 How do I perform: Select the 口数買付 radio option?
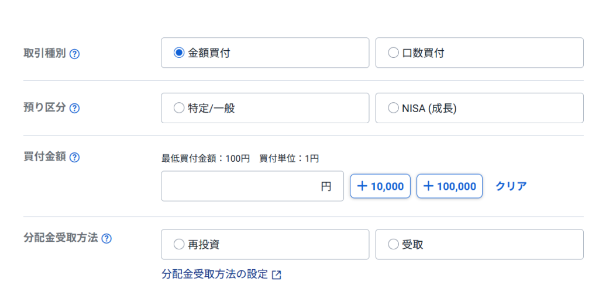tap(393, 53)
